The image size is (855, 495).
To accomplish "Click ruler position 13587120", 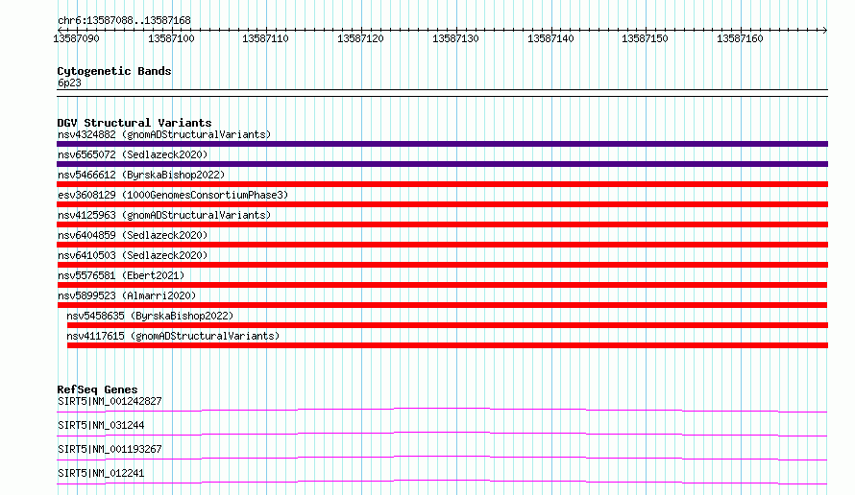I will (x=360, y=38).
